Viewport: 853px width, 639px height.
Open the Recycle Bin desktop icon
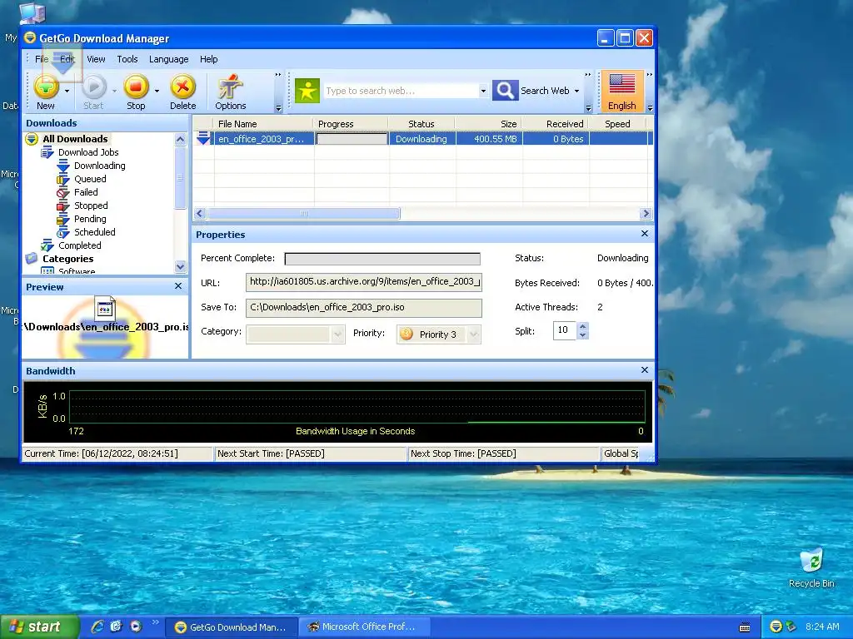[x=811, y=568]
